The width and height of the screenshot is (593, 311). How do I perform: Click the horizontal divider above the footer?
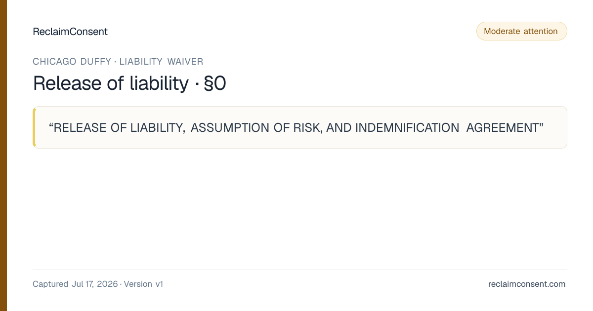tap(300, 269)
